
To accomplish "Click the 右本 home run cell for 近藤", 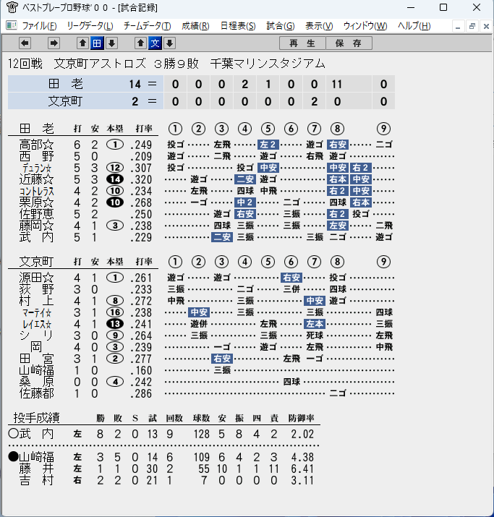I will pos(337,179).
